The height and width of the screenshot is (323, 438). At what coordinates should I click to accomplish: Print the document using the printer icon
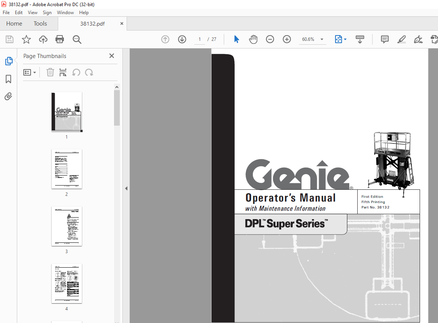(x=60, y=39)
